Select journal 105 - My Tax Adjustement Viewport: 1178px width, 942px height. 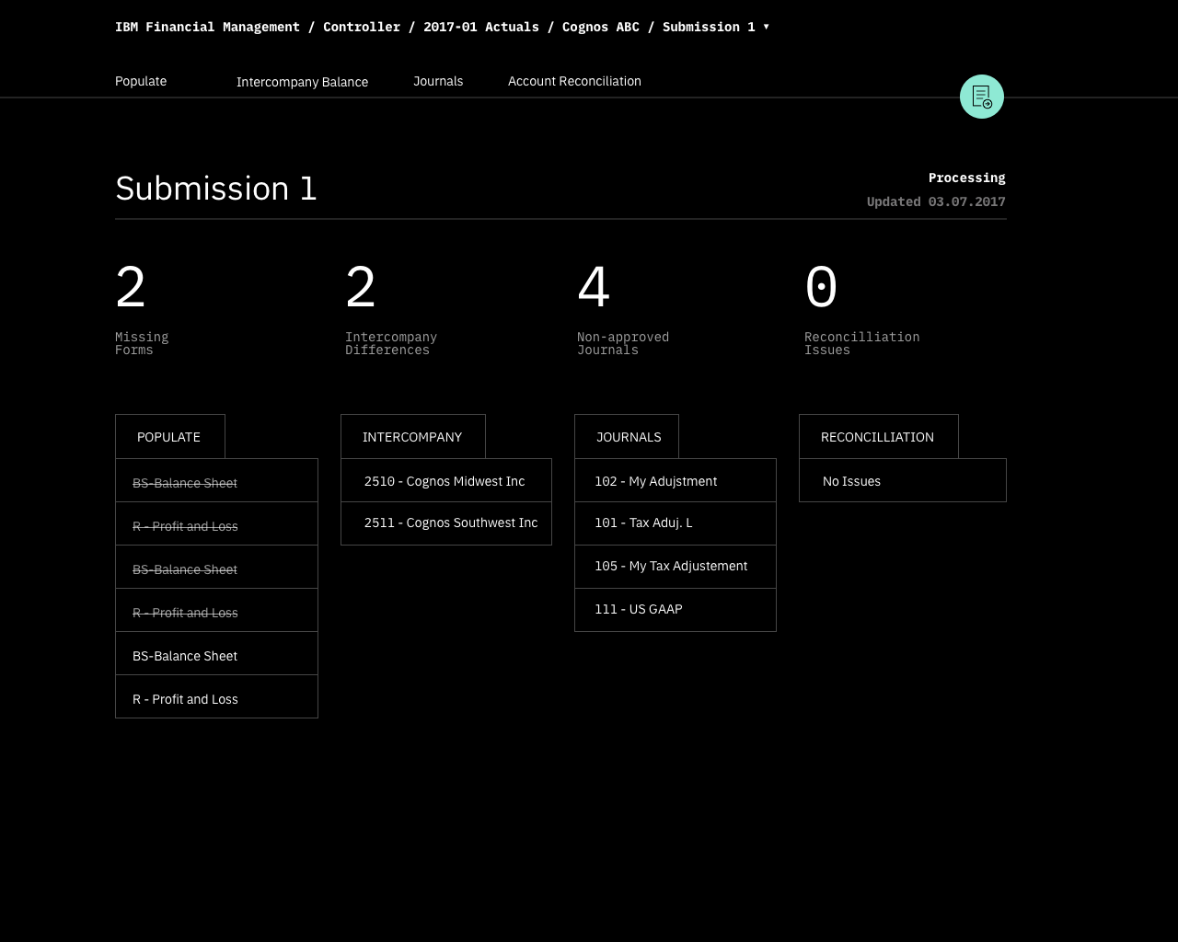(x=676, y=566)
